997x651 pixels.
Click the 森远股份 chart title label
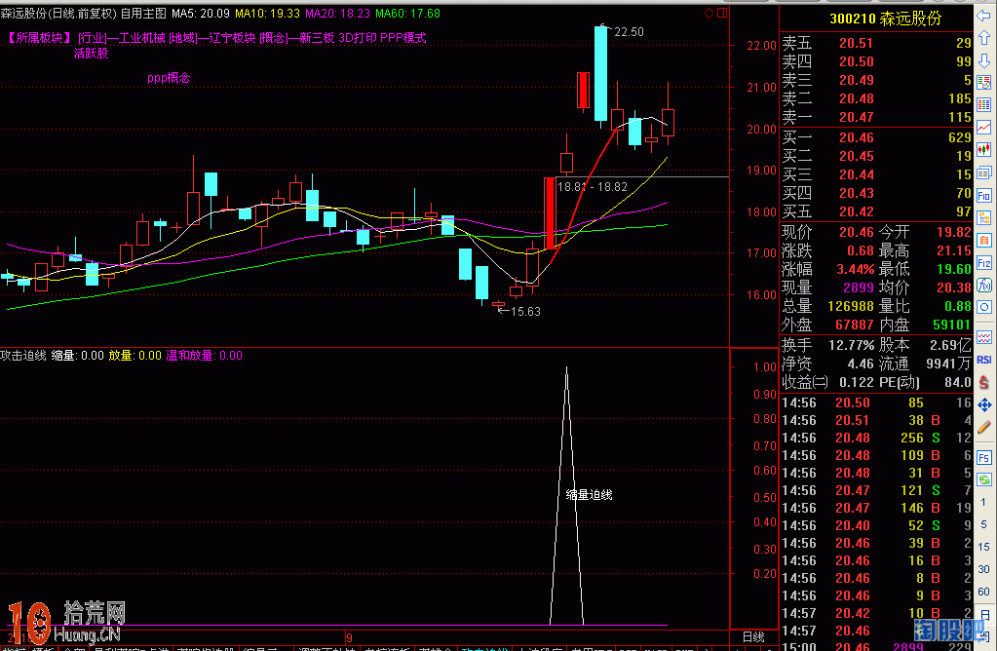(27, 14)
